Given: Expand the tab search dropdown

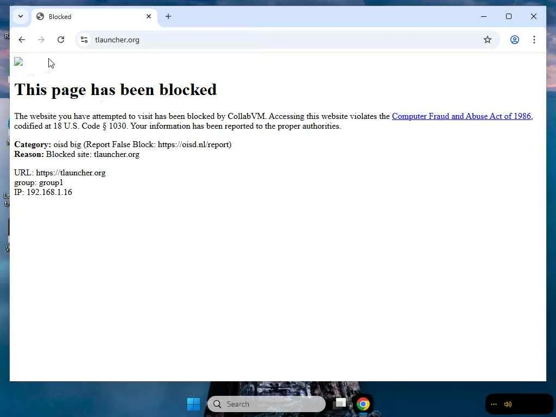Looking at the screenshot, I should coord(21,16).
